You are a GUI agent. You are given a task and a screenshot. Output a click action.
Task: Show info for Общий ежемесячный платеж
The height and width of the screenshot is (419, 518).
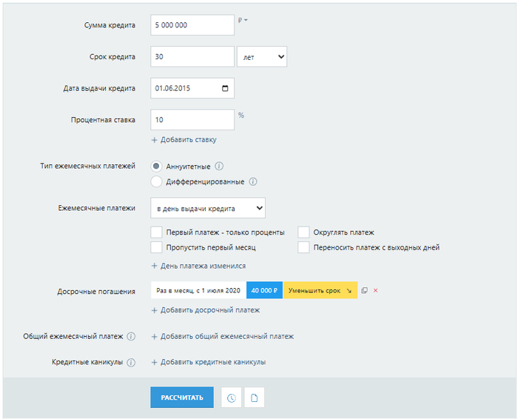tap(131, 336)
